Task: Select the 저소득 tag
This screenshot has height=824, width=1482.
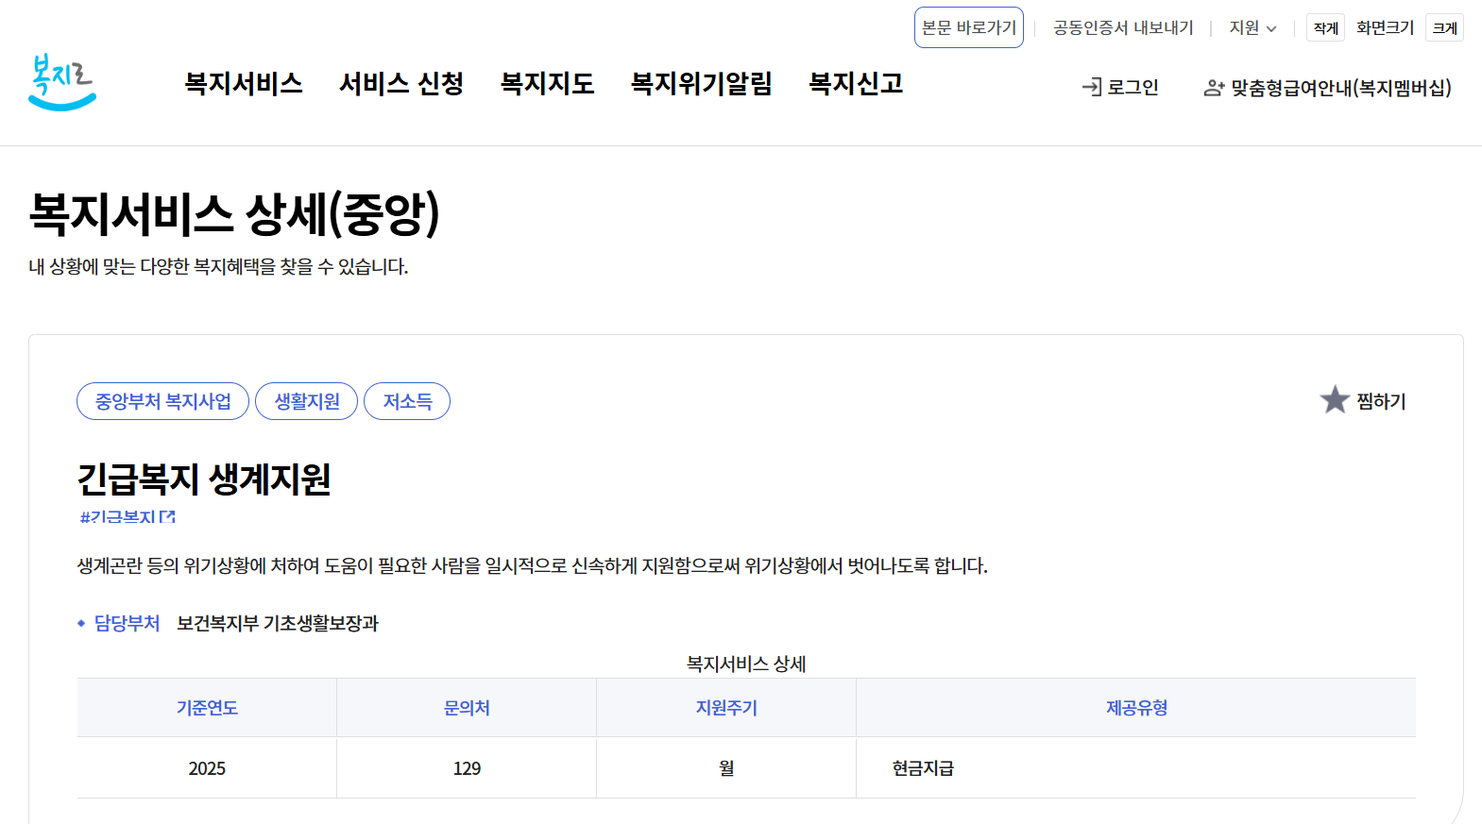Action: (407, 401)
